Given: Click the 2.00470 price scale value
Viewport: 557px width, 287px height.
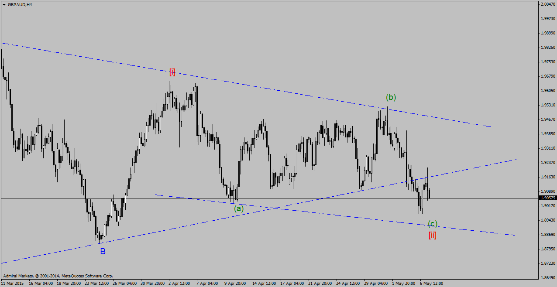Looking at the screenshot, I should [547, 4].
